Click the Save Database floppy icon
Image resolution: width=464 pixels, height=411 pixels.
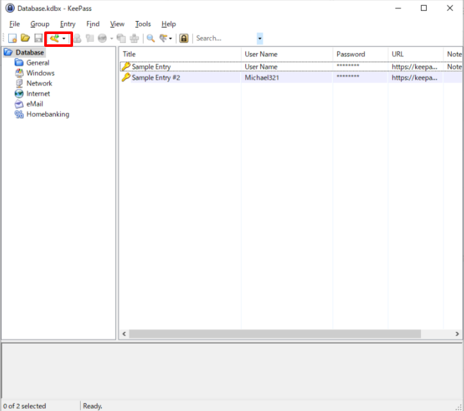pos(38,39)
